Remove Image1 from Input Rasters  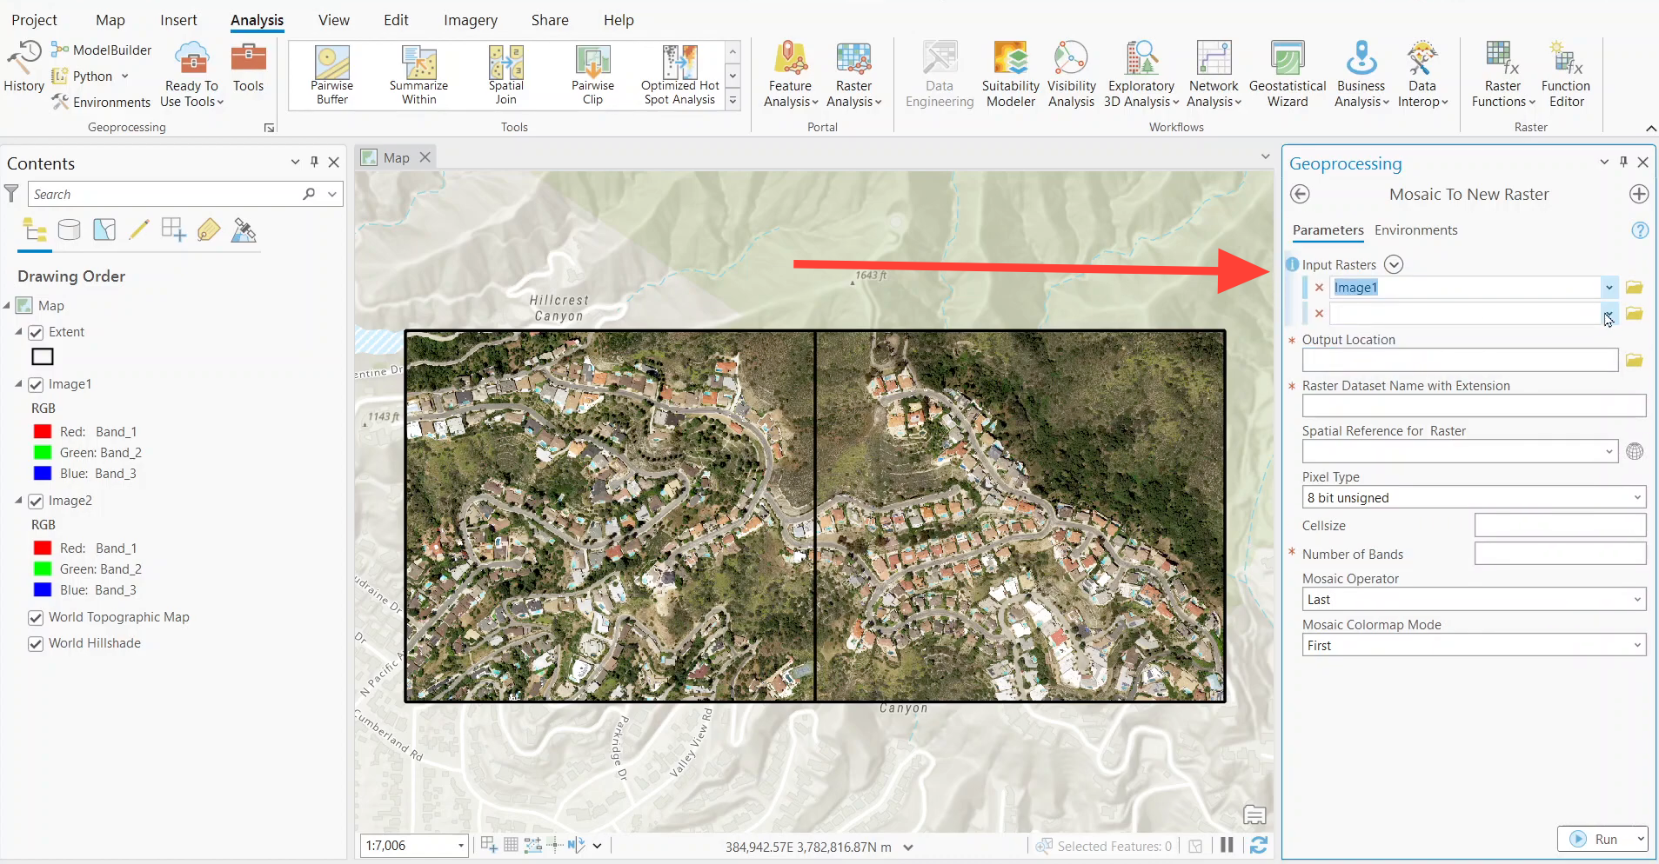(x=1319, y=288)
